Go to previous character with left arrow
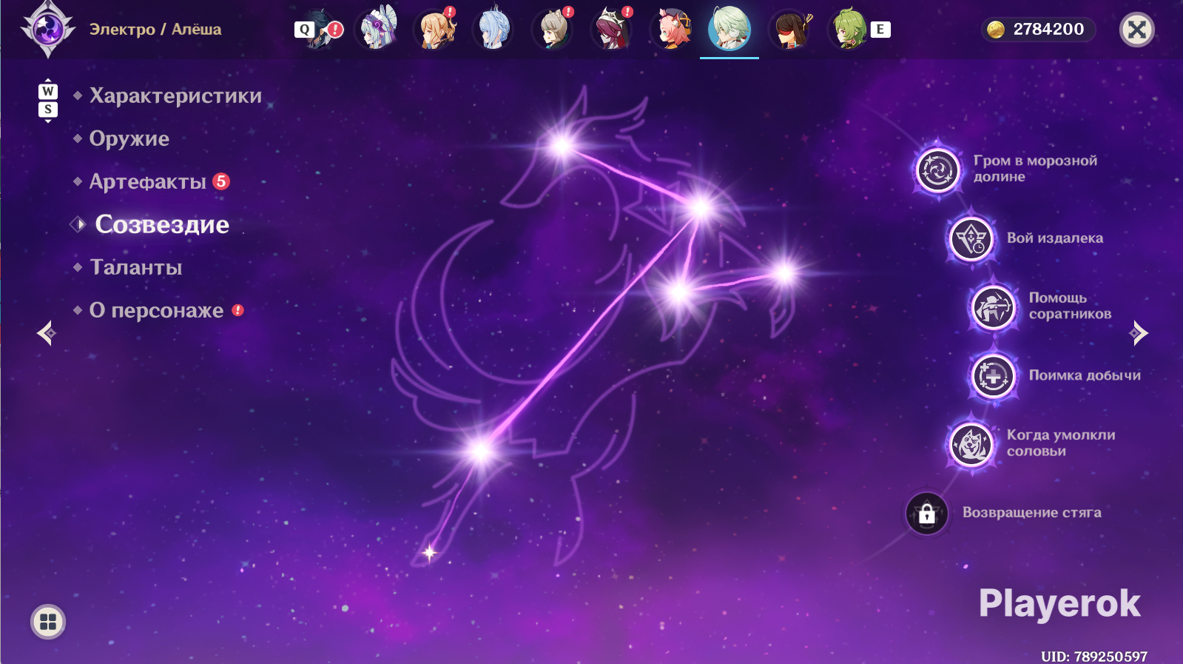 coord(47,333)
